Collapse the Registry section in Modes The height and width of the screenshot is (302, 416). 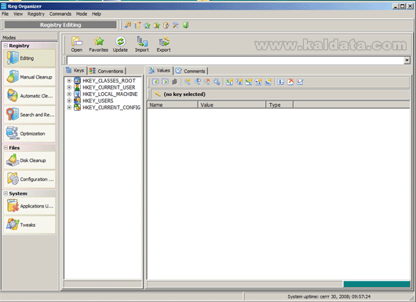point(5,46)
